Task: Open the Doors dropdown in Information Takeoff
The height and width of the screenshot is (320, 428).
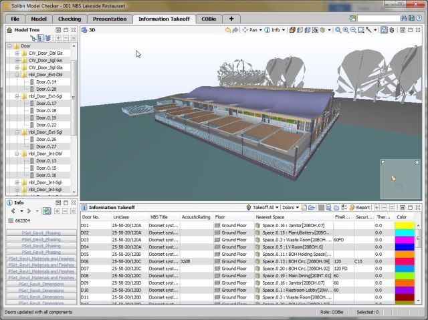Action: 291,208
